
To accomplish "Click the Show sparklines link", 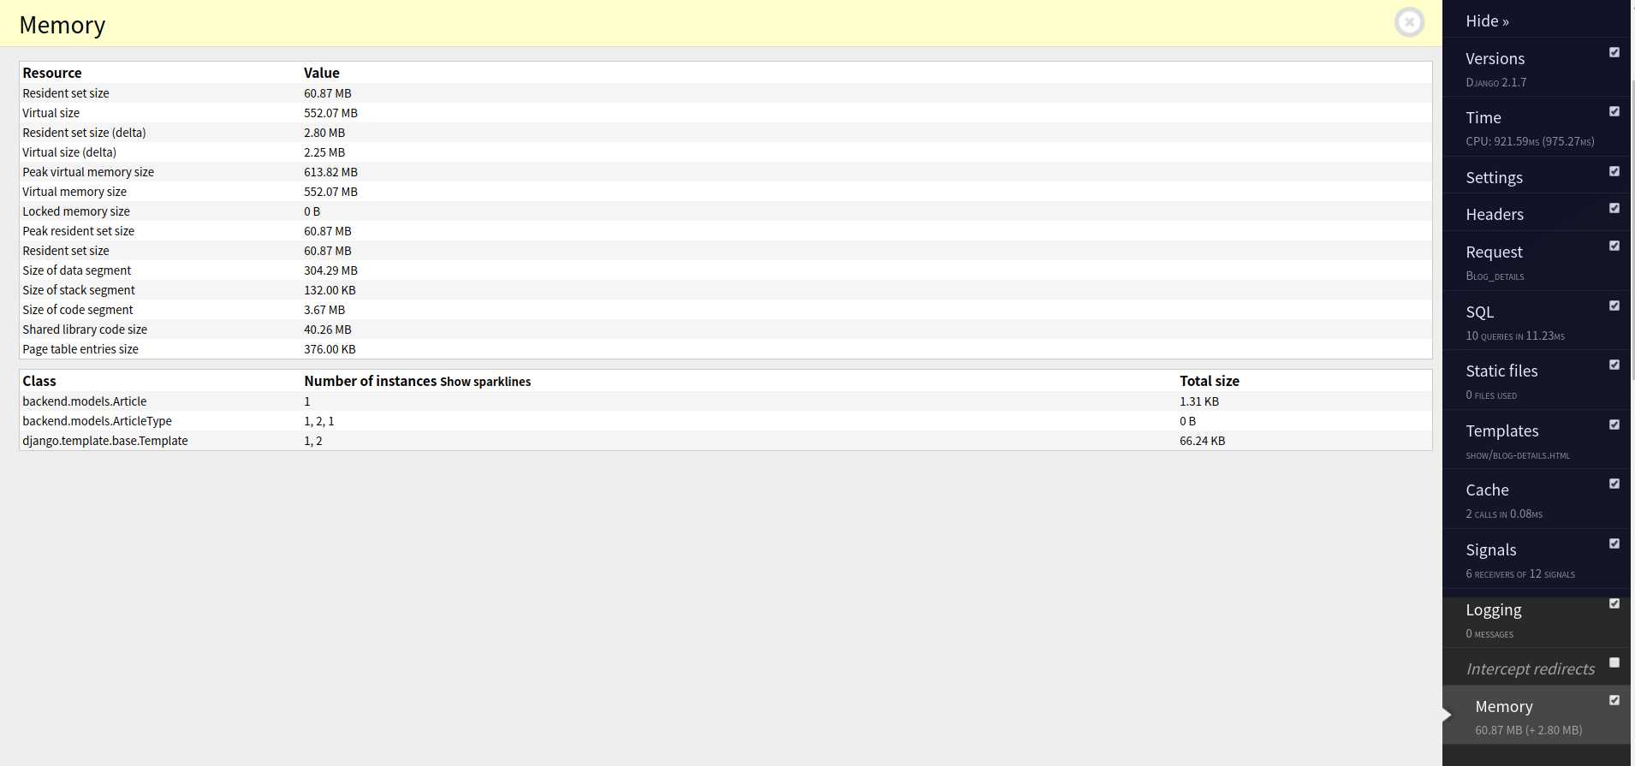I will (x=485, y=382).
